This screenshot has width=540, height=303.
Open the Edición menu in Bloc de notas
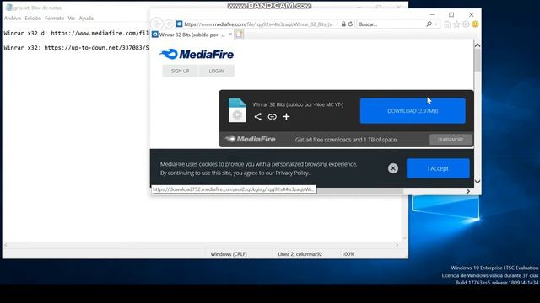click(x=33, y=18)
